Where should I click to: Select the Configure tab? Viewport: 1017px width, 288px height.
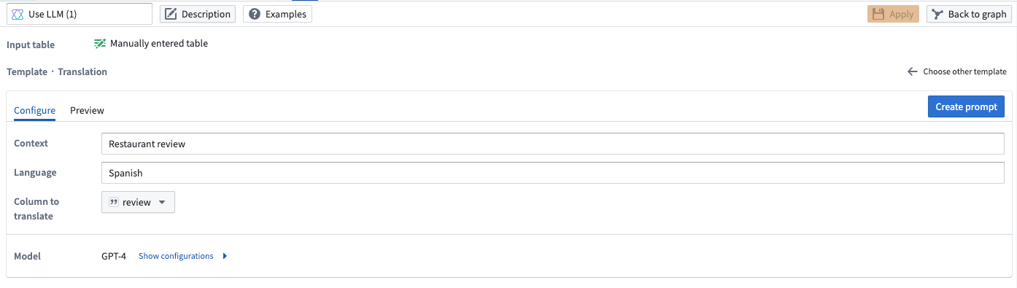(34, 110)
